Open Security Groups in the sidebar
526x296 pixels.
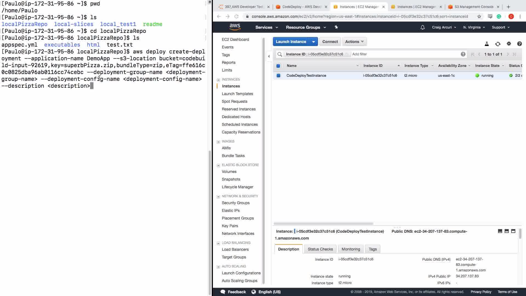click(235, 203)
